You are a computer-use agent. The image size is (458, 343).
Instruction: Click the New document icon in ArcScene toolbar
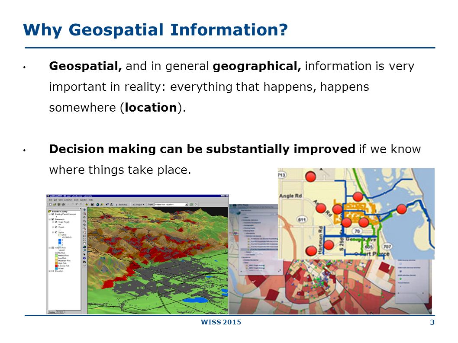[x=51, y=204]
